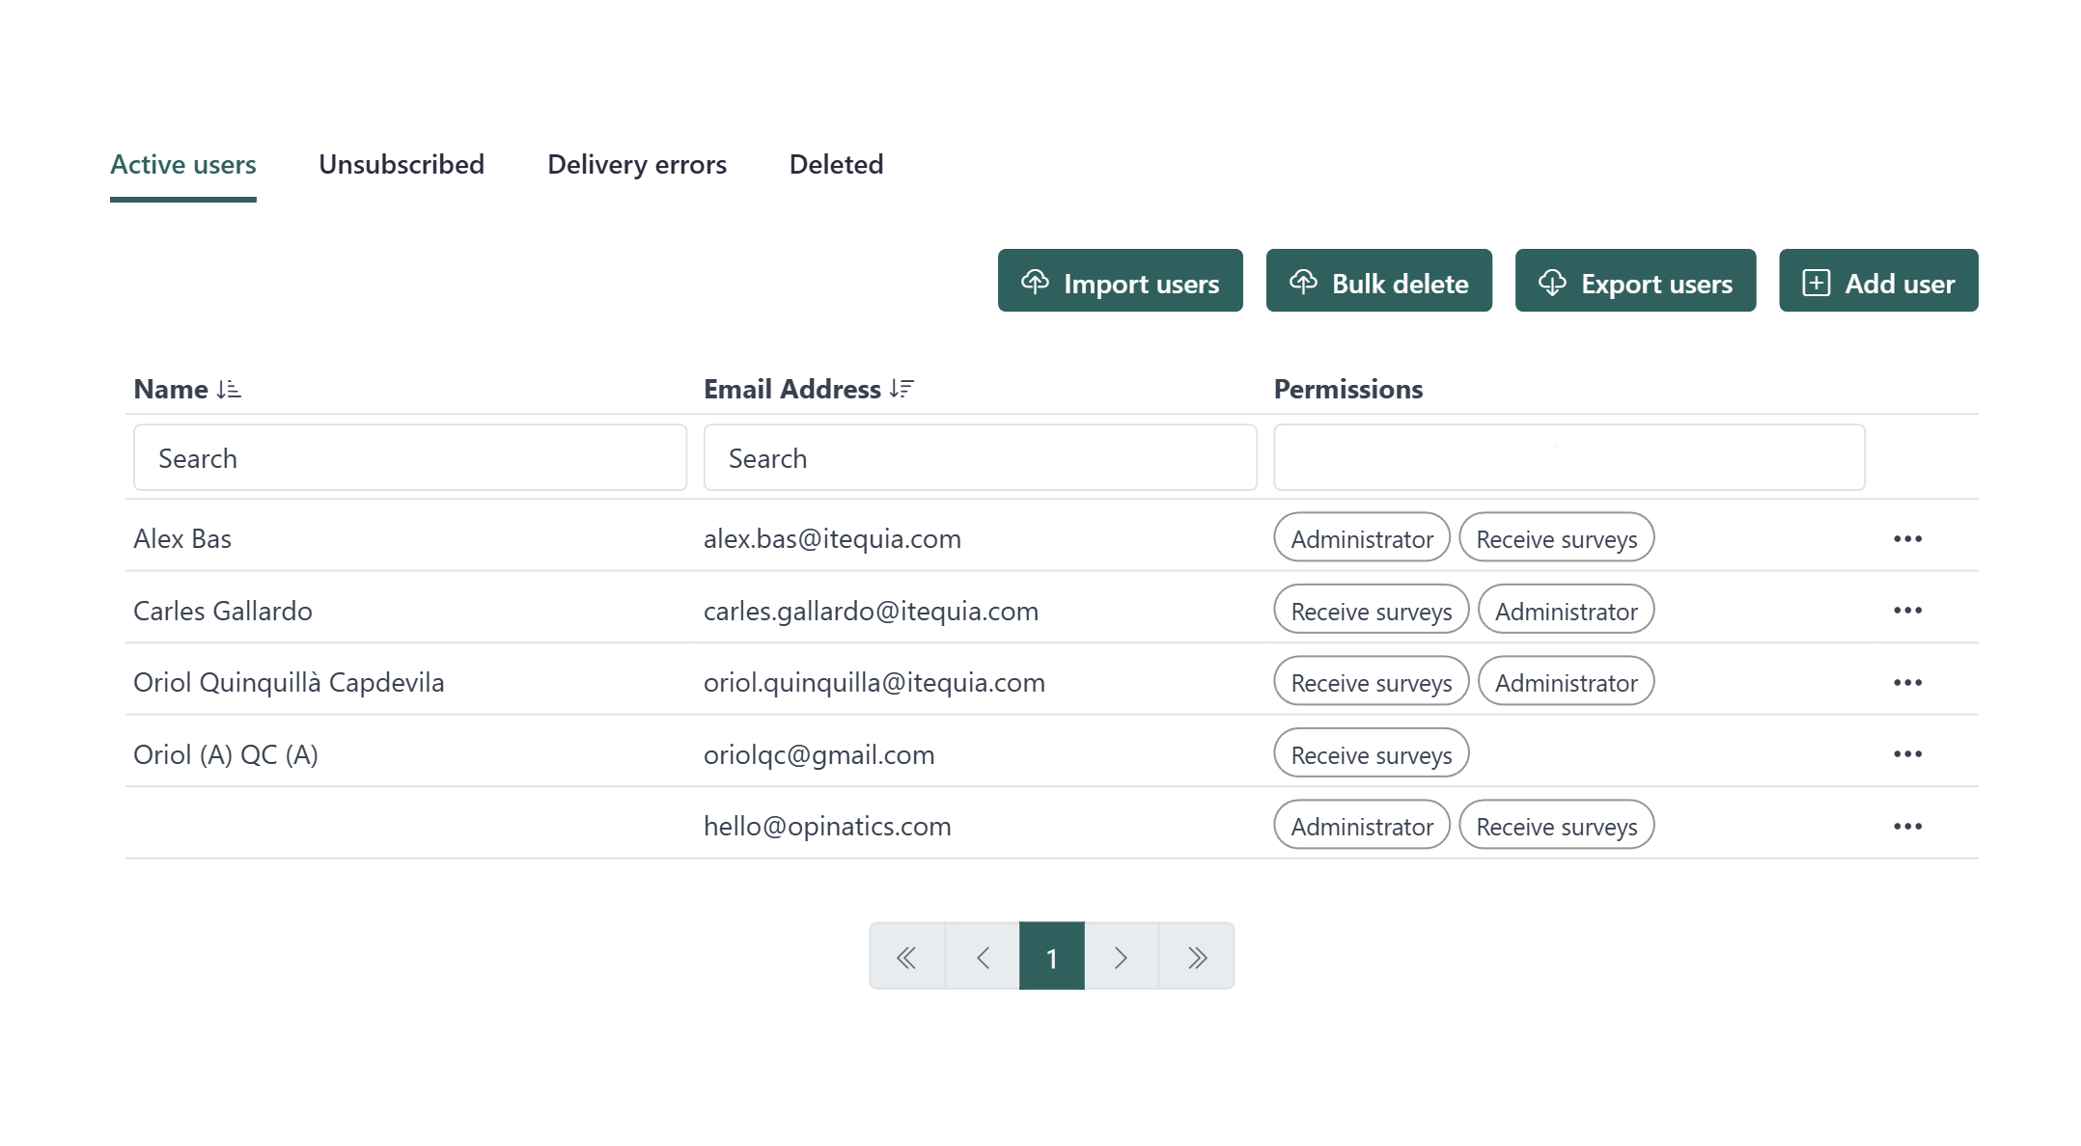Click Receive surveys tag for Carles Gallardo
Image resolution: width=2081 pixels, height=1146 pixels.
[1372, 611]
